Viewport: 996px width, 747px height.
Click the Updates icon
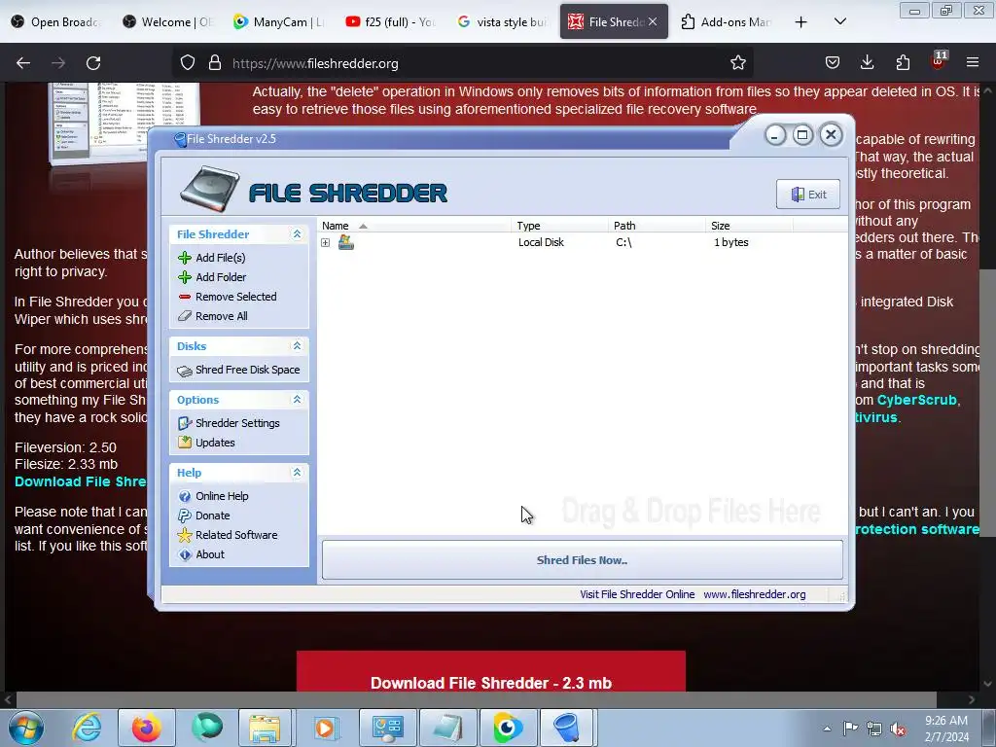click(x=185, y=443)
